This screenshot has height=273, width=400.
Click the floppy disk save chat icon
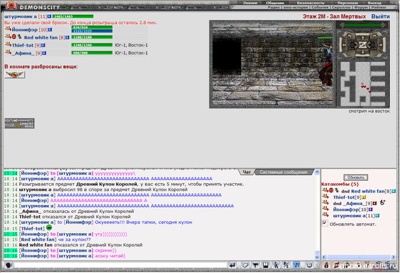tap(265, 266)
